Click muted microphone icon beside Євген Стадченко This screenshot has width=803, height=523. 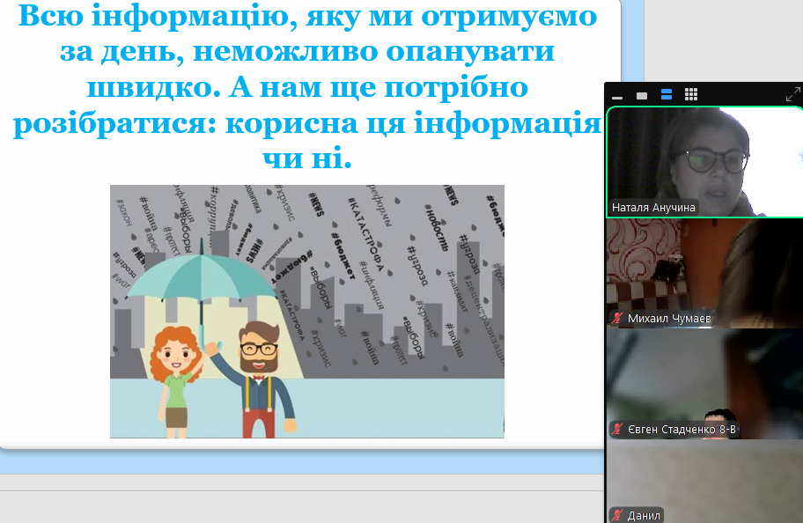(x=617, y=429)
